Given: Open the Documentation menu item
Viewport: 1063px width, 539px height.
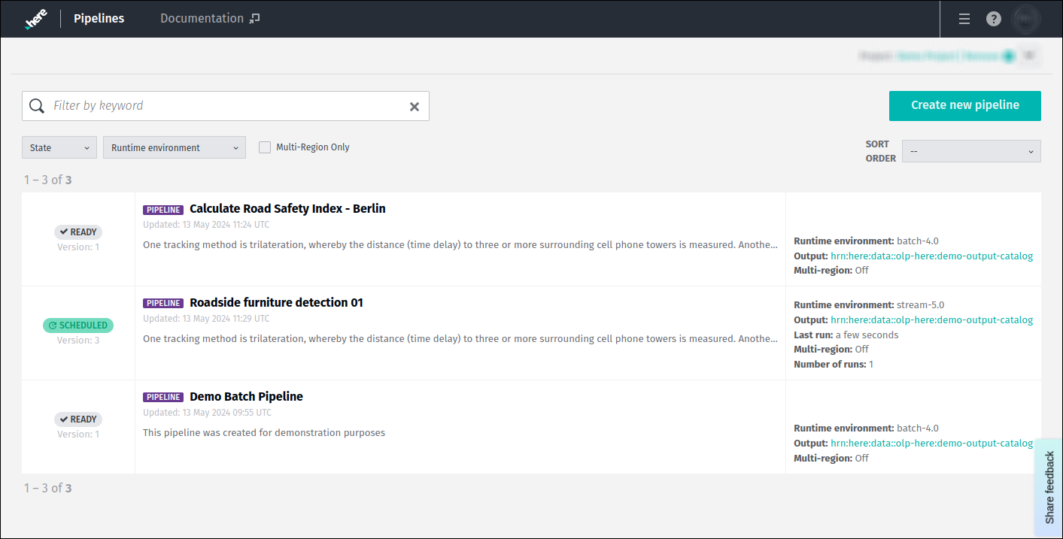Looking at the screenshot, I should [203, 18].
